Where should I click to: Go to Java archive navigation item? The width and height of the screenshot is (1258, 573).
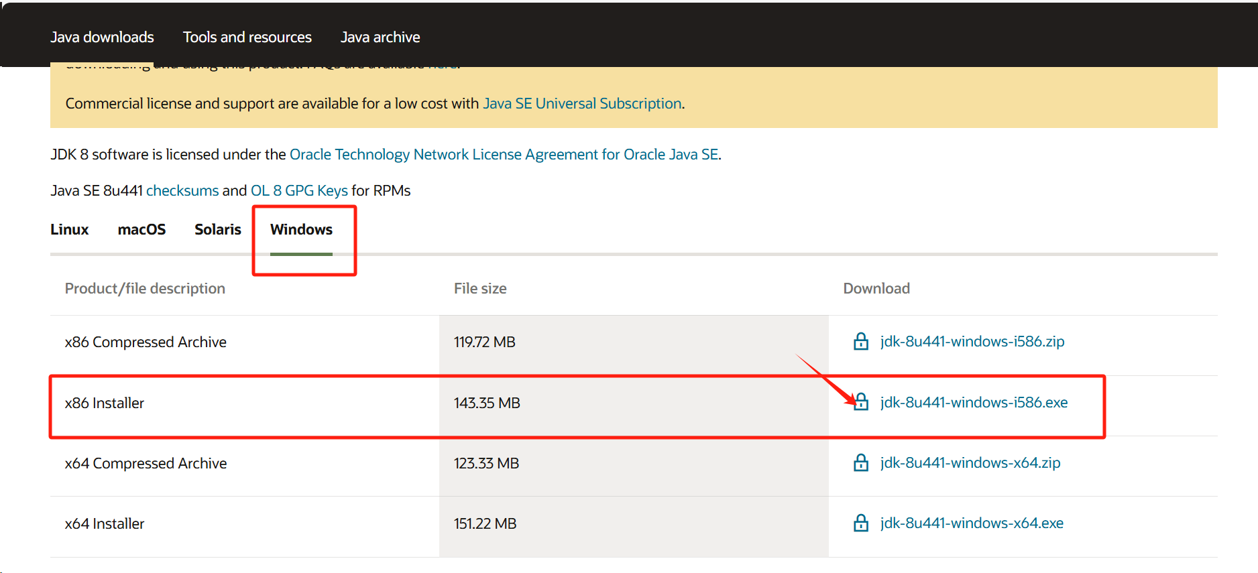380,38
